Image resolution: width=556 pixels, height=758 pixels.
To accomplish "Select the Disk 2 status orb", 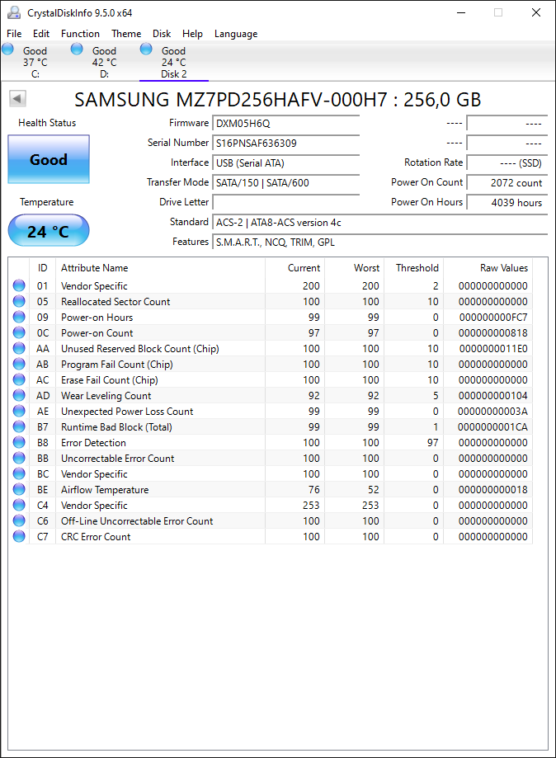I will click(x=146, y=49).
